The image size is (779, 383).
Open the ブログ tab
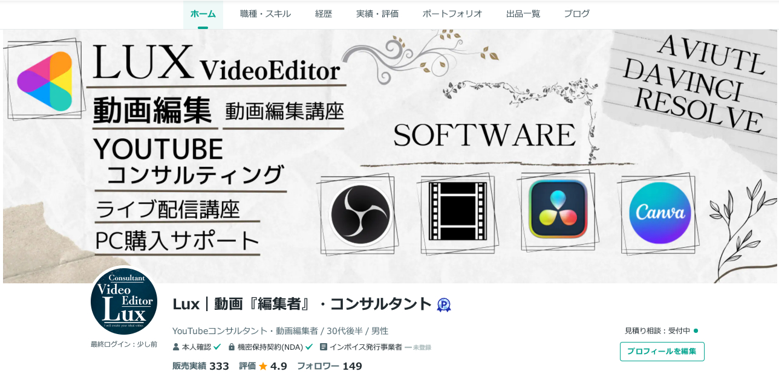point(577,14)
